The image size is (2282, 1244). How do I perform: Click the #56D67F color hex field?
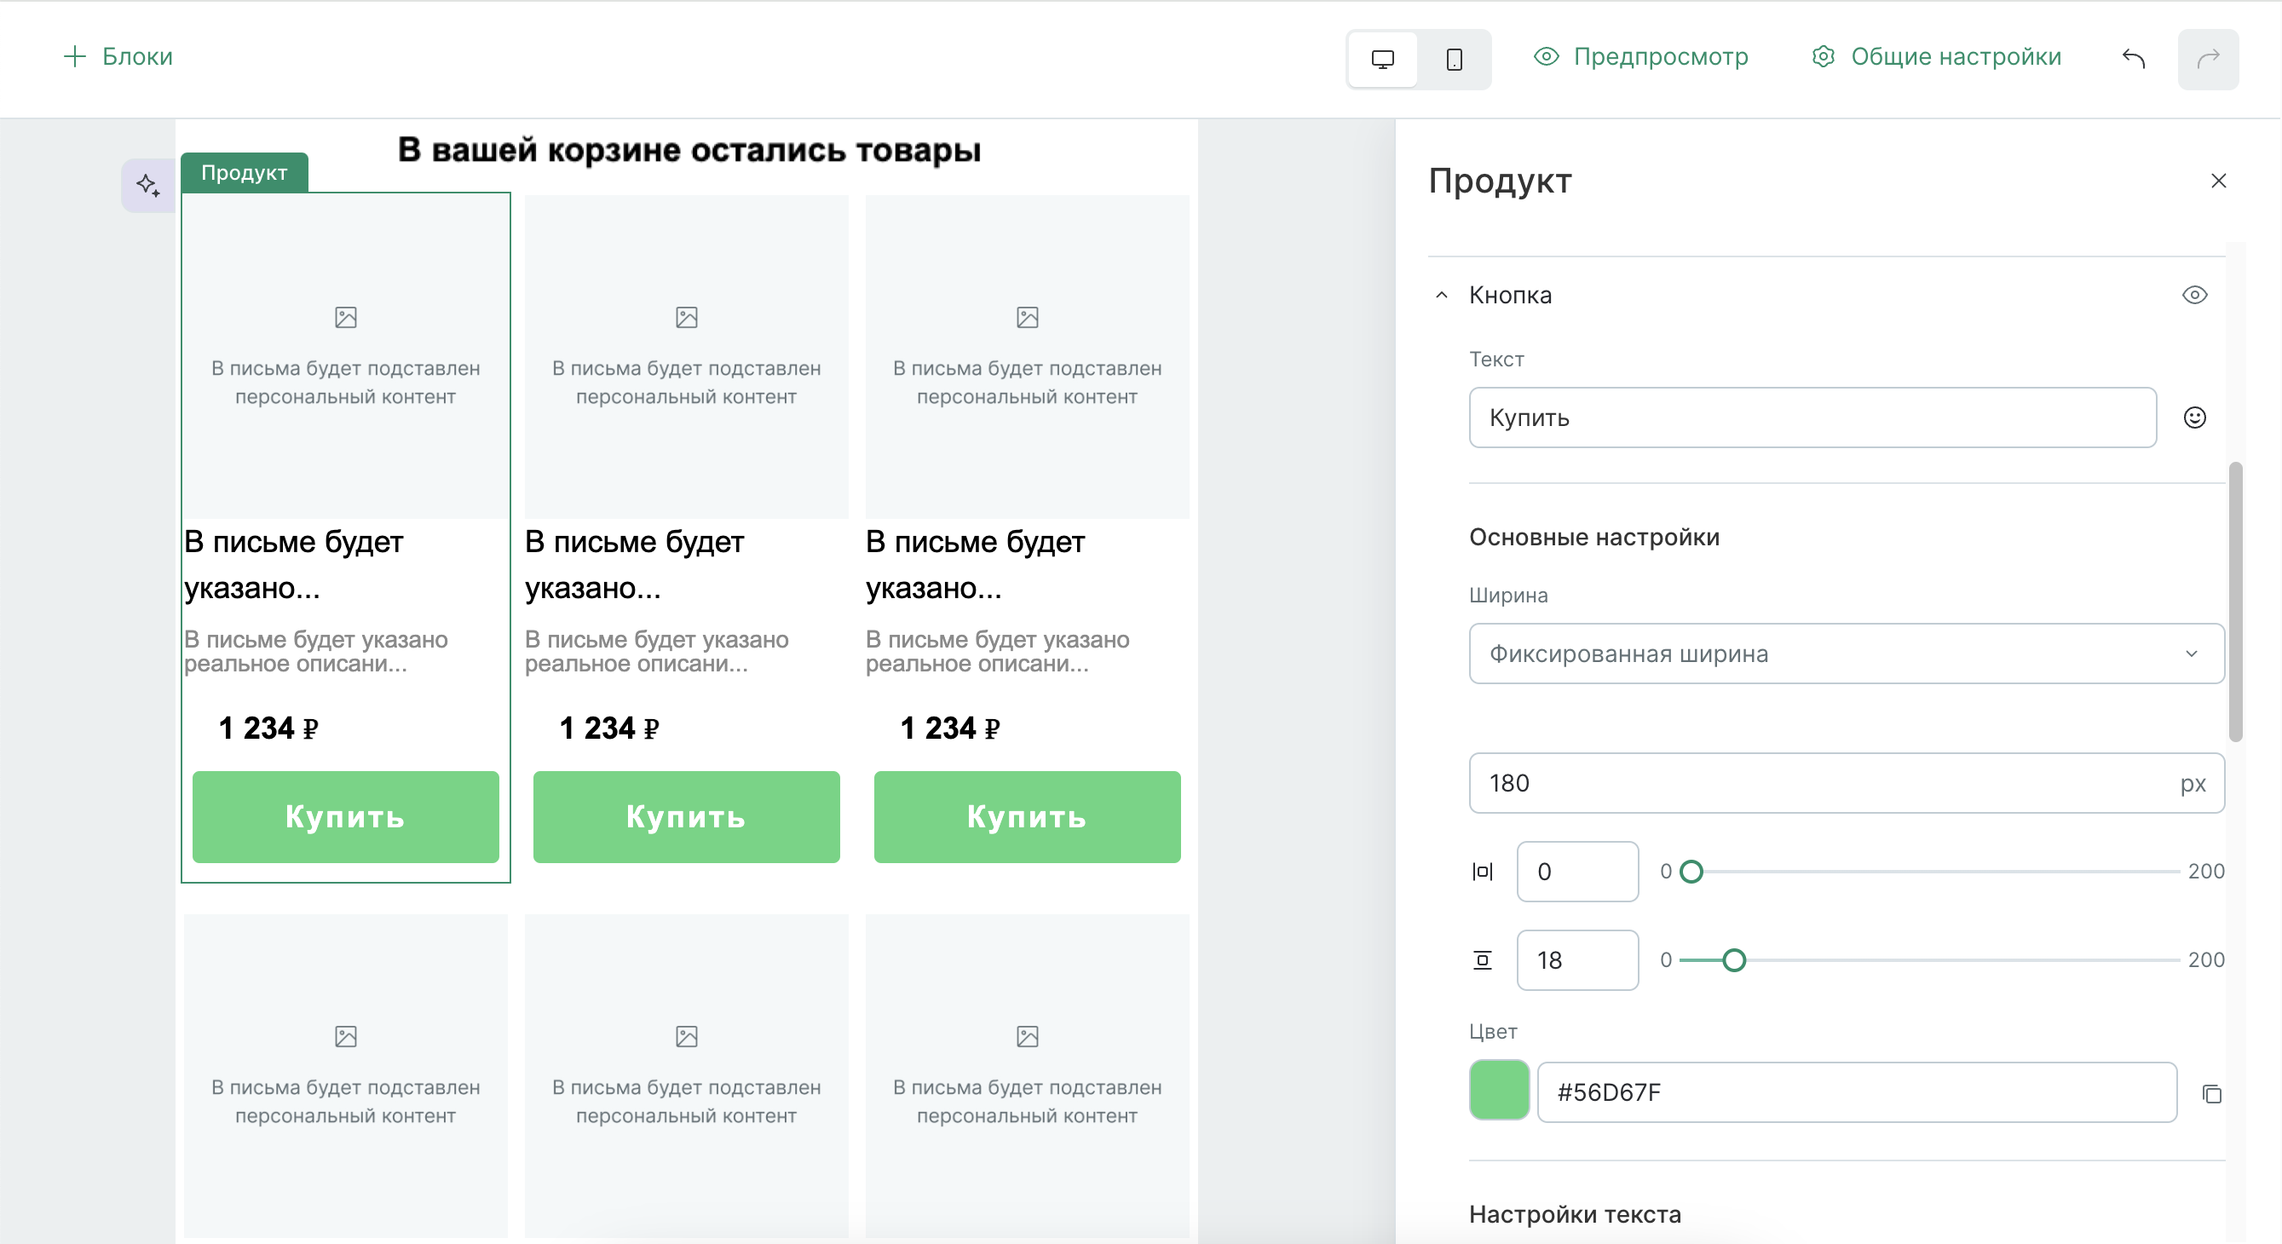[x=1856, y=1092]
